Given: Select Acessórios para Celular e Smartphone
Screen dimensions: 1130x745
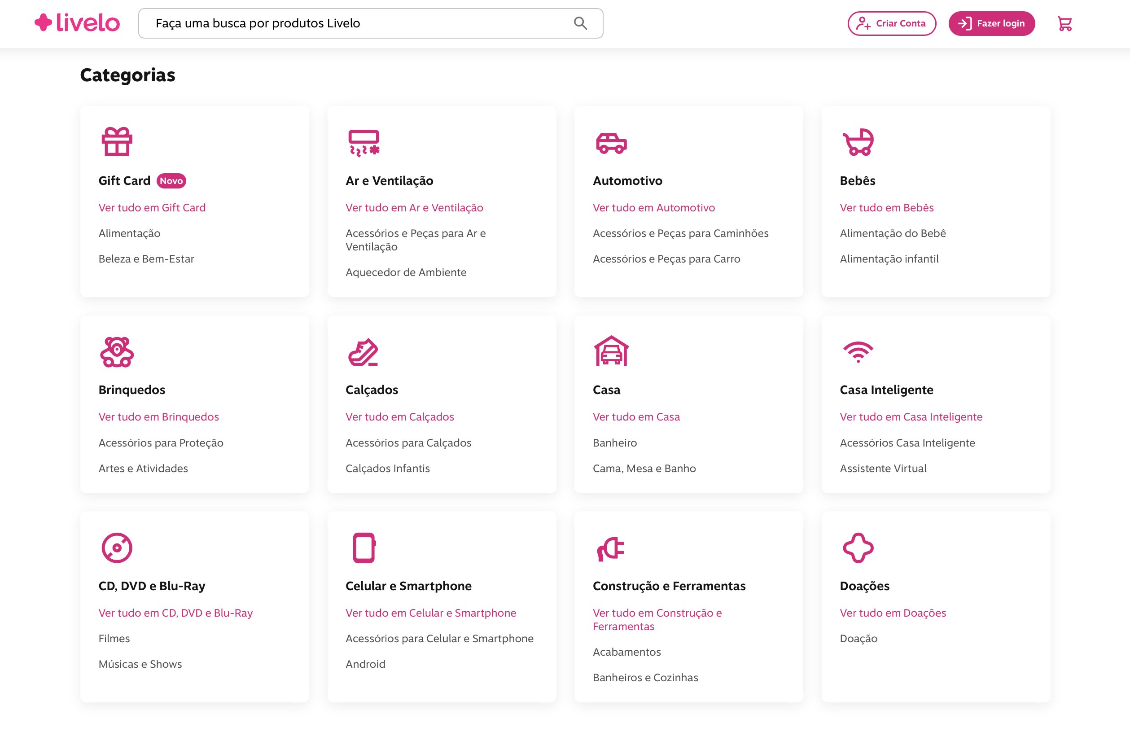Looking at the screenshot, I should click(x=439, y=639).
